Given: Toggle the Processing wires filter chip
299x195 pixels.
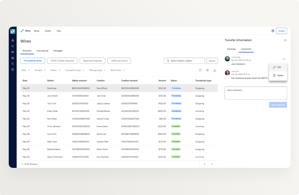Looking at the screenshot, I should [x=33, y=61].
